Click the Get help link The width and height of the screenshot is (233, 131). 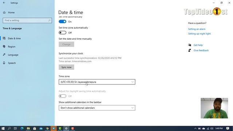click(198, 45)
